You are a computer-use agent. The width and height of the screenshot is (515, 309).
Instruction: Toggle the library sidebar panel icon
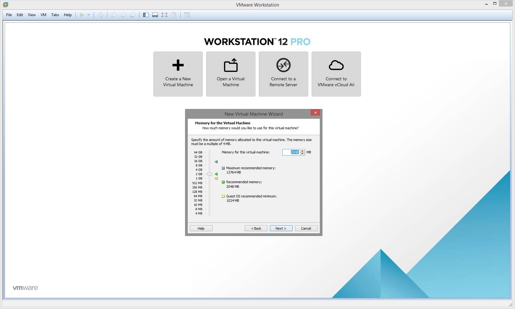[x=146, y=15]
